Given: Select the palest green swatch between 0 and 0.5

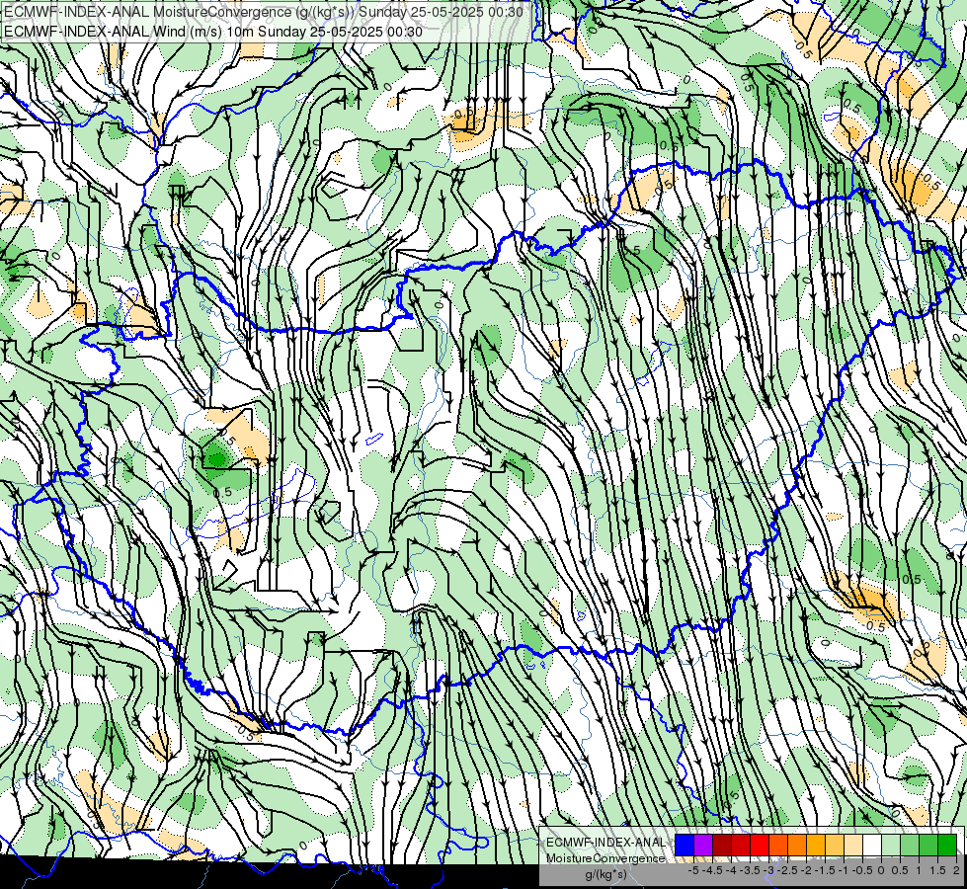Looking at the screenshot, I should point(891,845).
